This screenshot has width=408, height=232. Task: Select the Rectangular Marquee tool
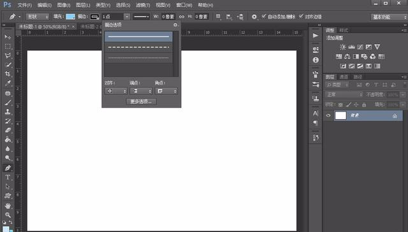click(8, 47)
